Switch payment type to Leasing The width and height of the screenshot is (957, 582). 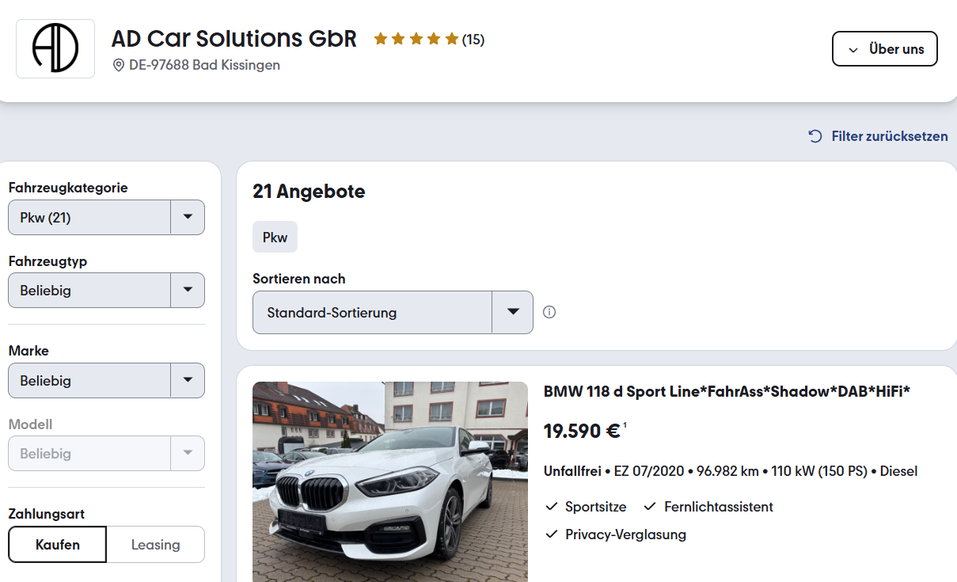(x=156, y=545)
